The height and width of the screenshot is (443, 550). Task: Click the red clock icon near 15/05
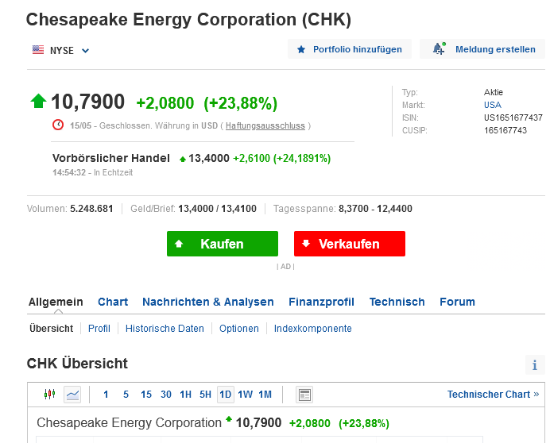(x=58, y=125)
